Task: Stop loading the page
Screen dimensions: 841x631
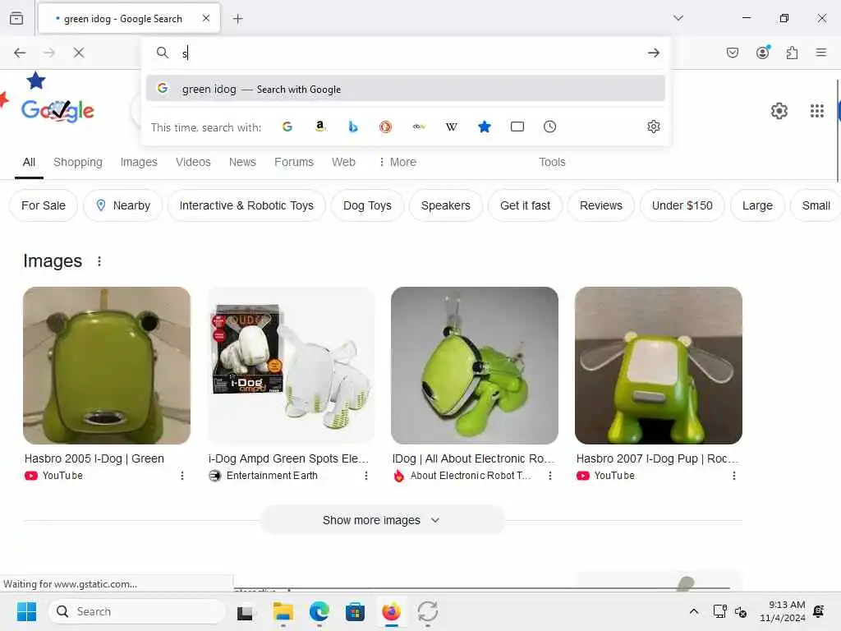Action: coord(79,53)
